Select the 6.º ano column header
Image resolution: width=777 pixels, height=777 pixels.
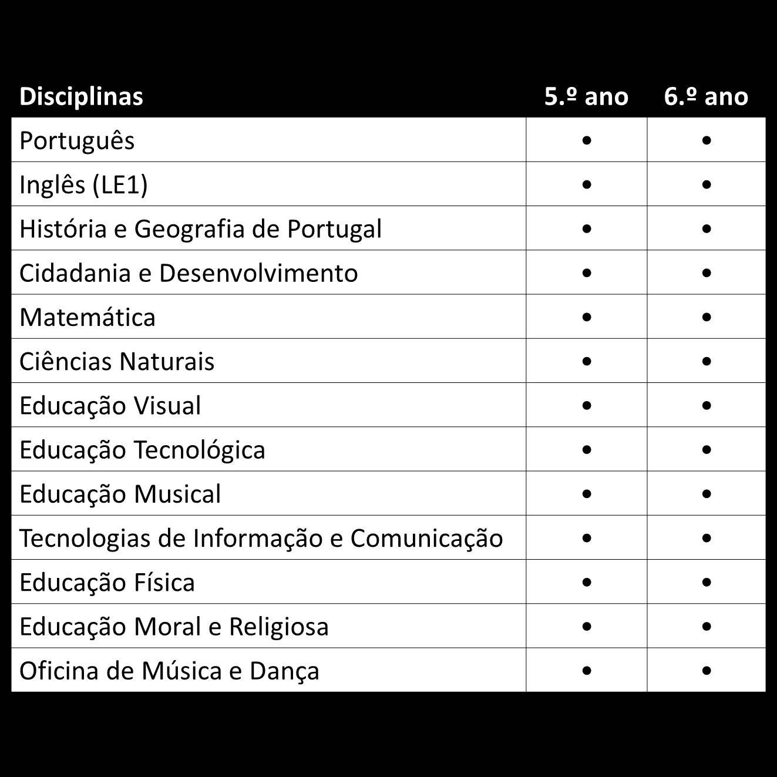coord(706,96)
